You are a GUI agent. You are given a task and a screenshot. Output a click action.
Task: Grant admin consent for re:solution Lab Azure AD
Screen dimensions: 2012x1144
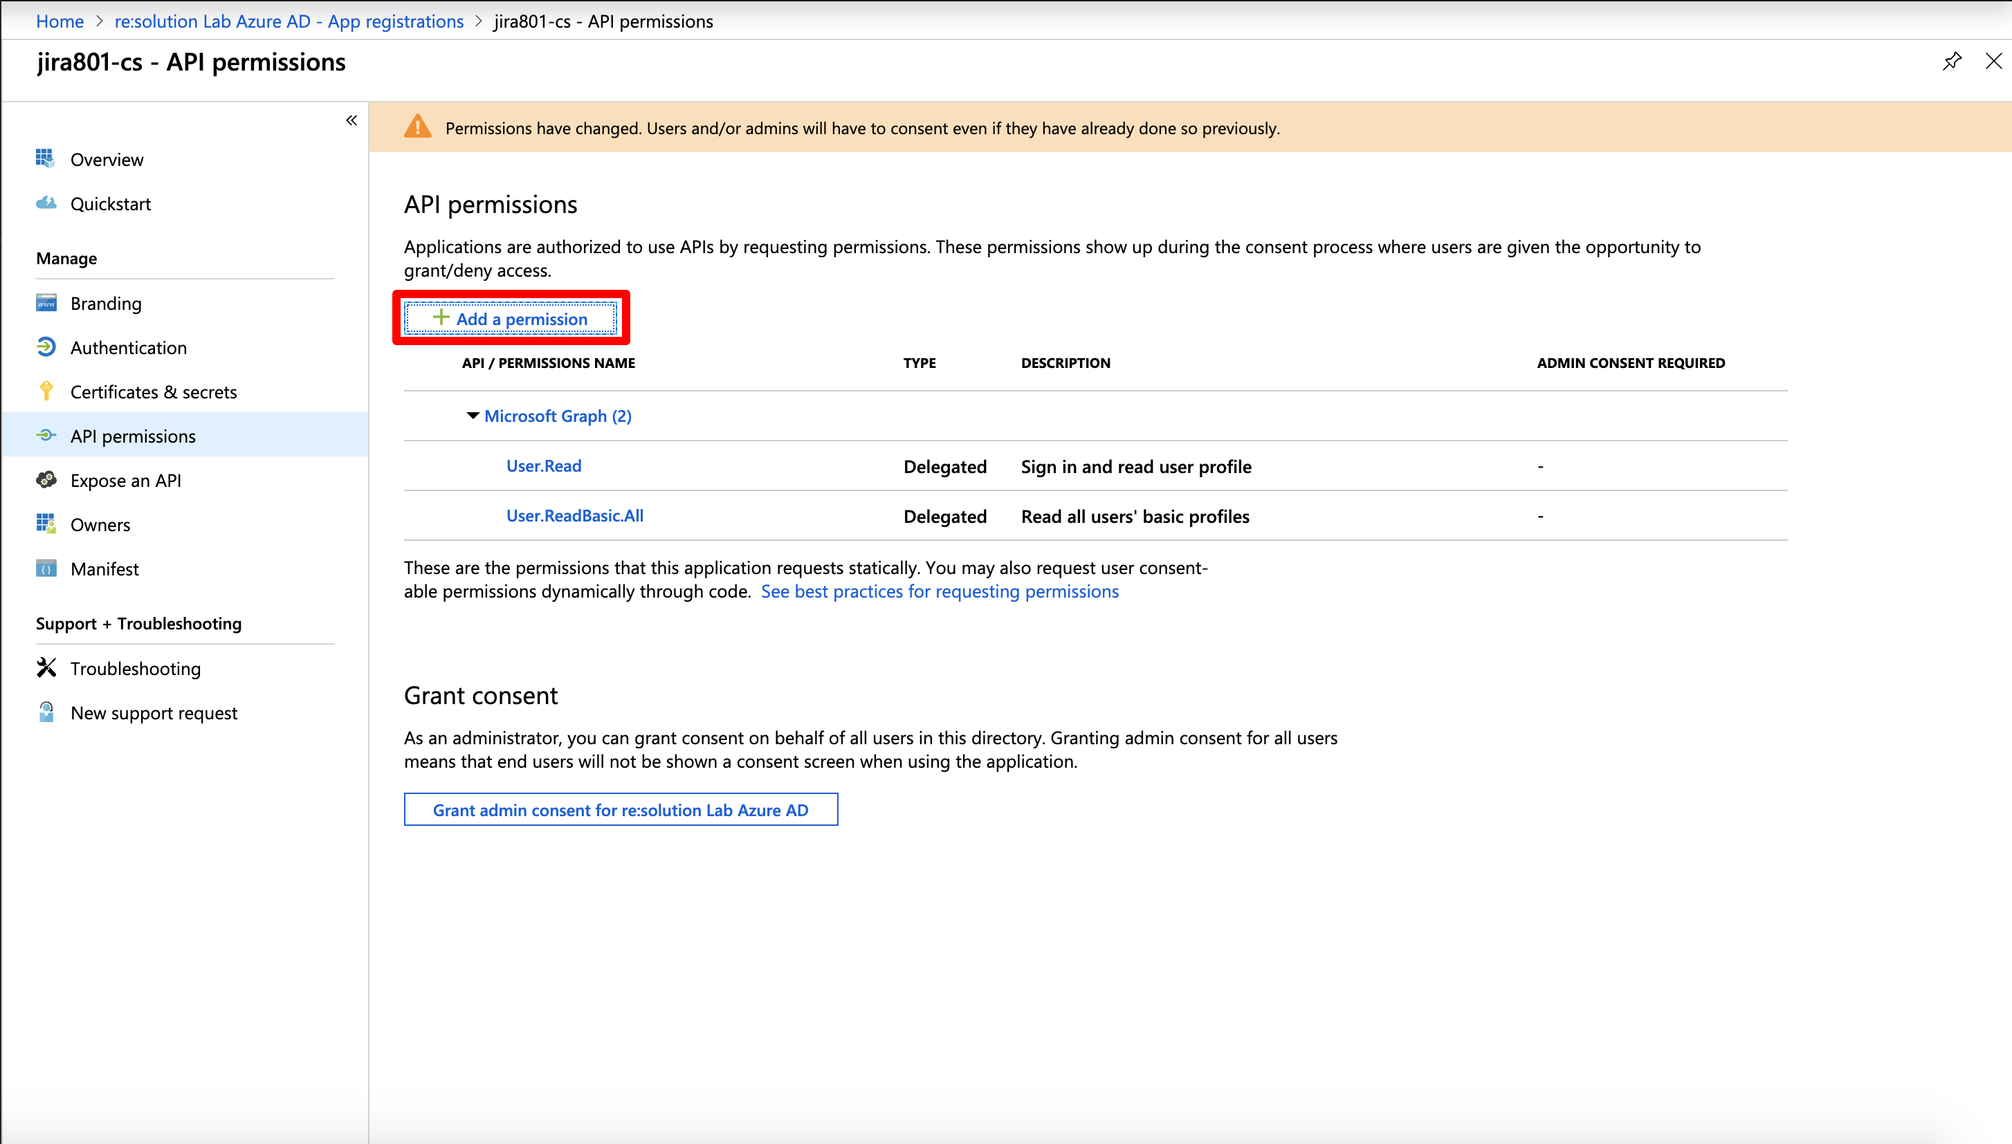pos(621,810)
